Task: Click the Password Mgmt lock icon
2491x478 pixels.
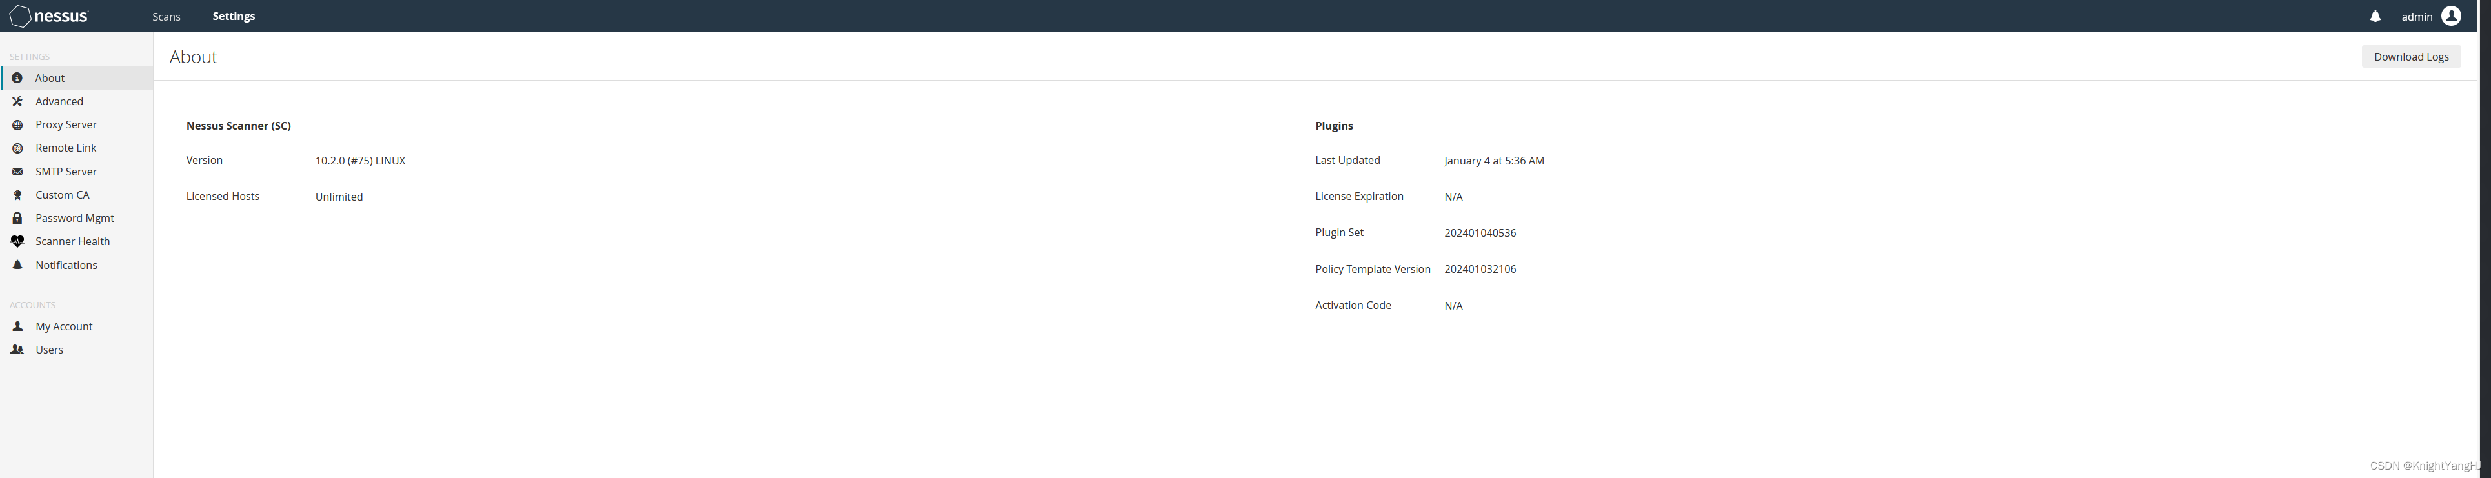Action: [17, 218]
